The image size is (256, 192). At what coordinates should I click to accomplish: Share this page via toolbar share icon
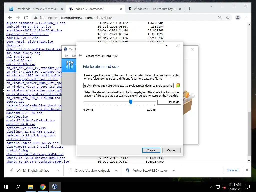click(220, 18)
